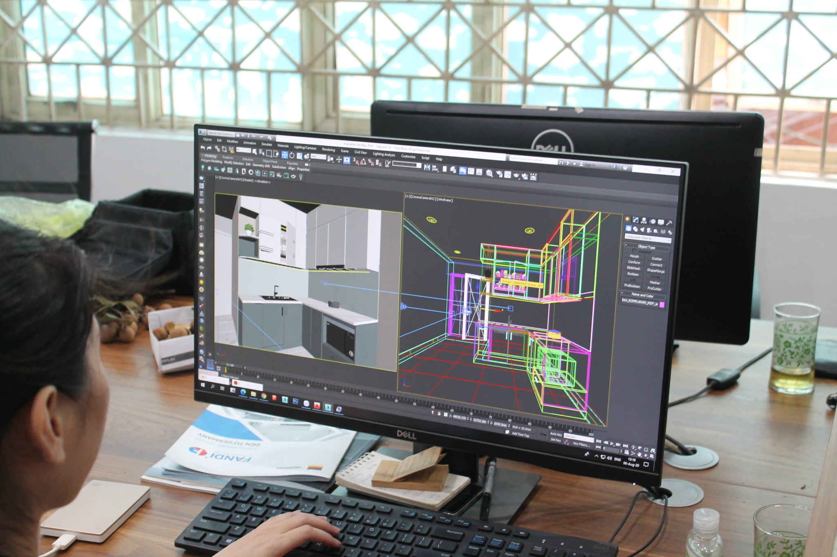Enable the AutoGrid checkbox
The width and height of the screenshot is (837, 557).
(x=634, y=251)
